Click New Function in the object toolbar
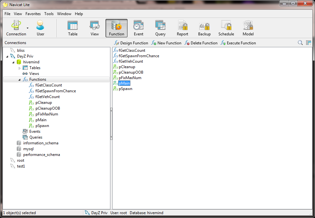Screen dimensions: 315x218 (x=166, y=43)
